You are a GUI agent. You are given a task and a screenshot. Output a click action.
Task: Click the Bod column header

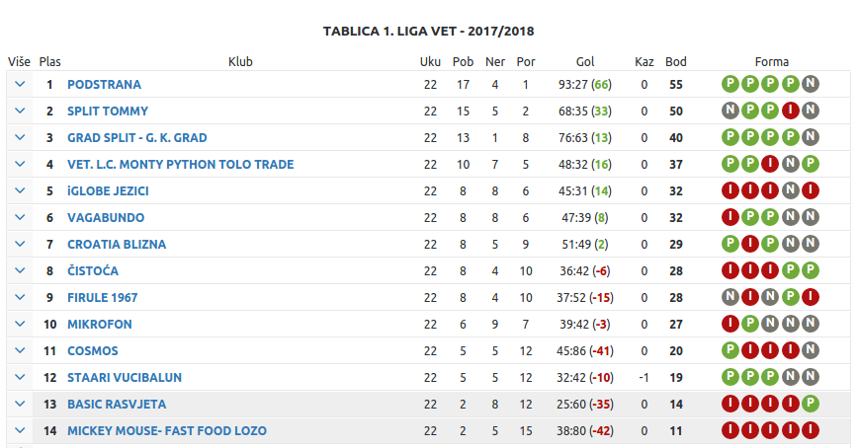[676, 61]
